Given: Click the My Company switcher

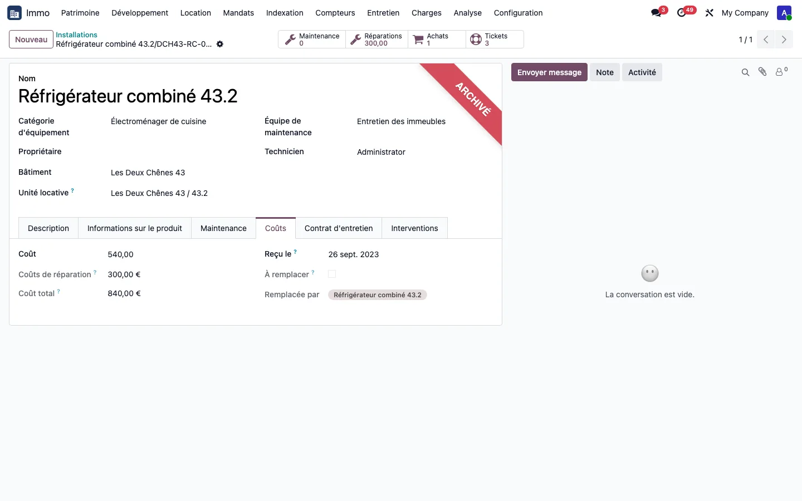Looking at the screenshot, I should pyautogui.click(x=745, y=13).
